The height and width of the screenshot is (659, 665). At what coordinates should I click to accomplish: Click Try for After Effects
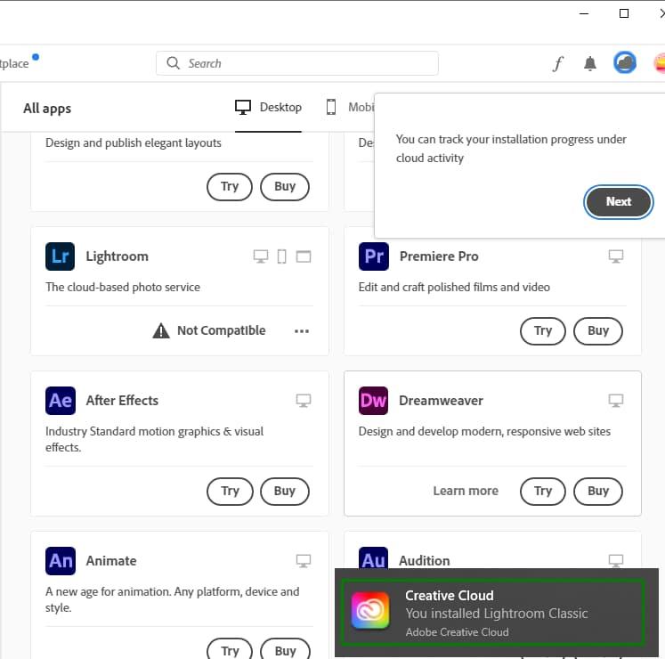pos(230,492)
